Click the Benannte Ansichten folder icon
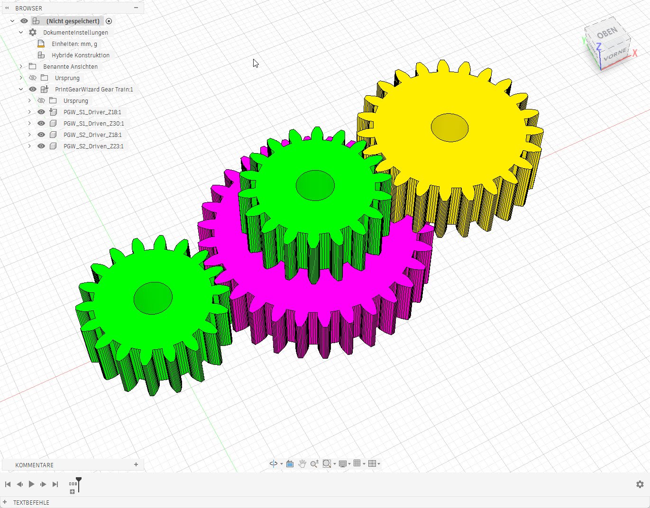 click(33, 66)
